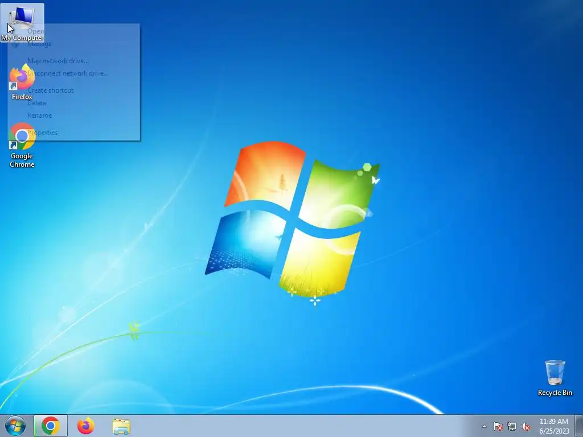583x437 pixels.
Task: Select the Firefox desktop shortcut
Action: point(22,82)
